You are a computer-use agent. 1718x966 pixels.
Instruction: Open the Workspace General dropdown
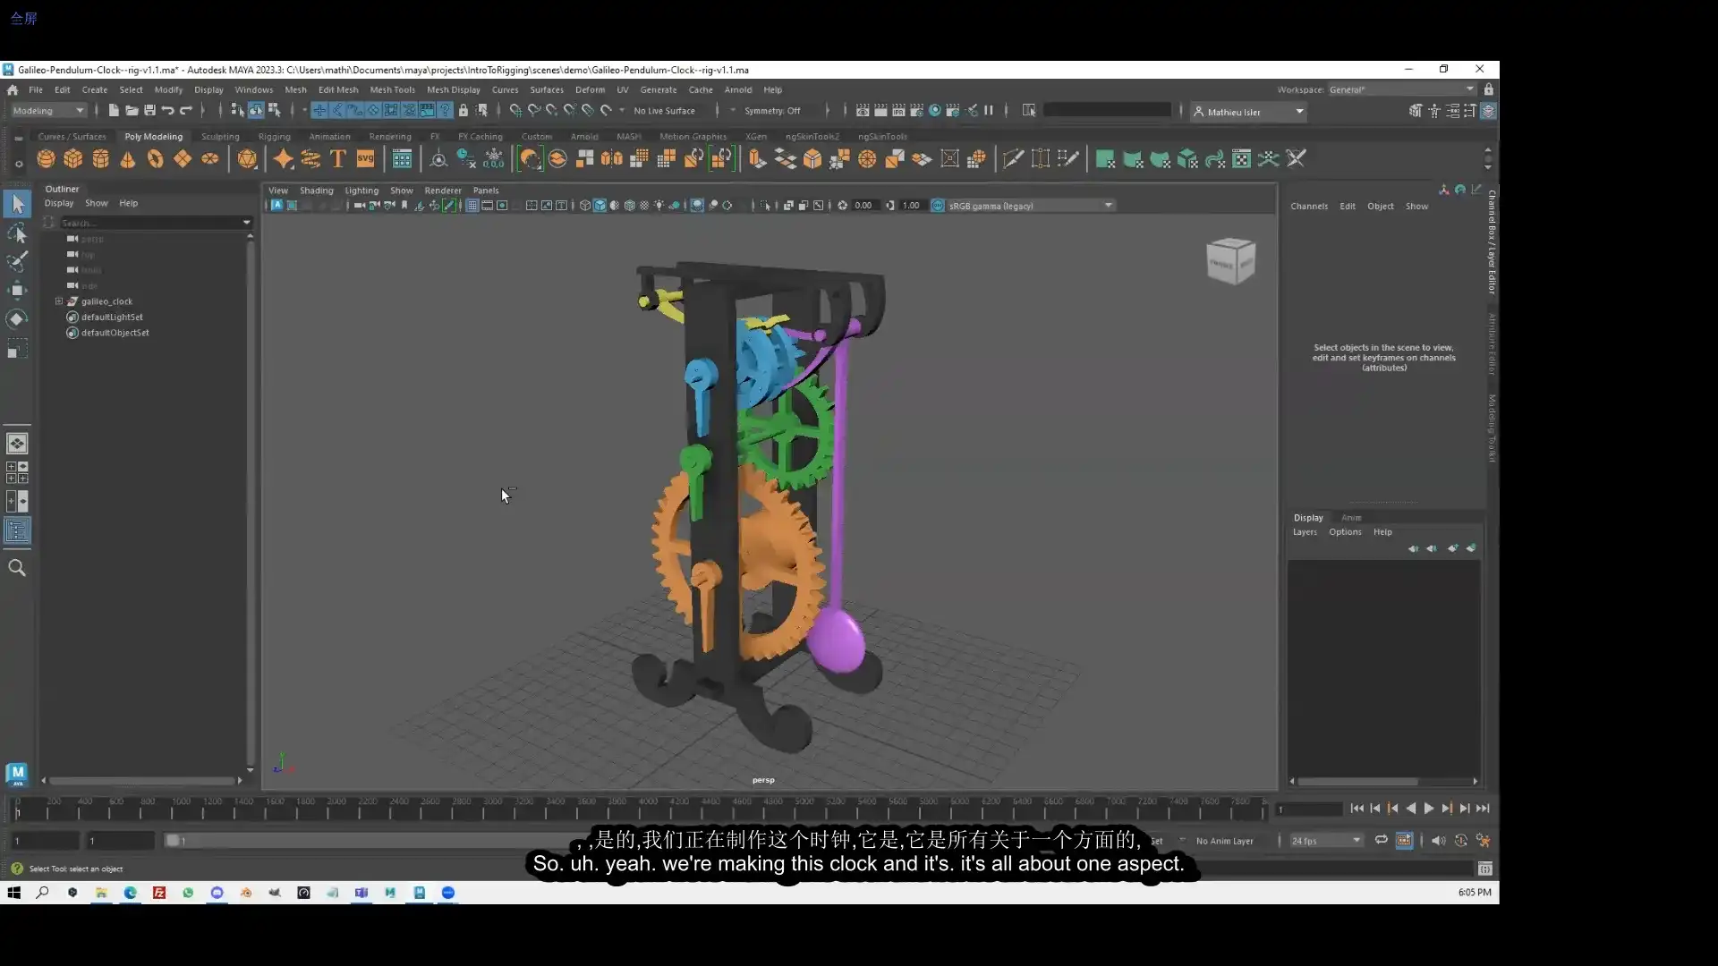click(1401, 89)
